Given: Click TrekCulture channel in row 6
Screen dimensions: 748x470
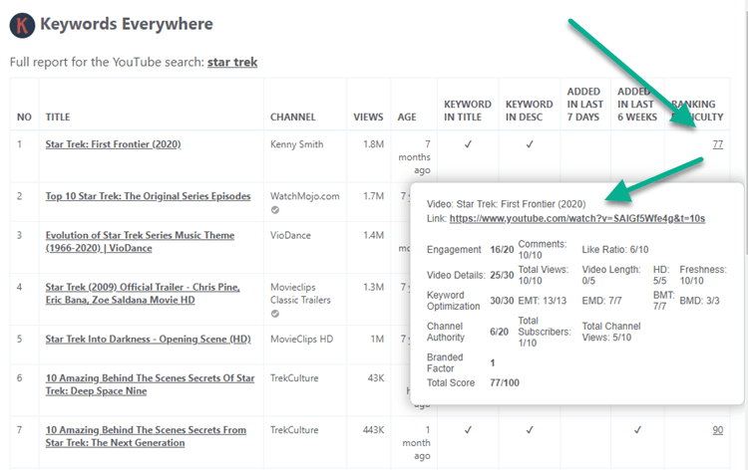Looking at the screenshot, I should [294, 378].
